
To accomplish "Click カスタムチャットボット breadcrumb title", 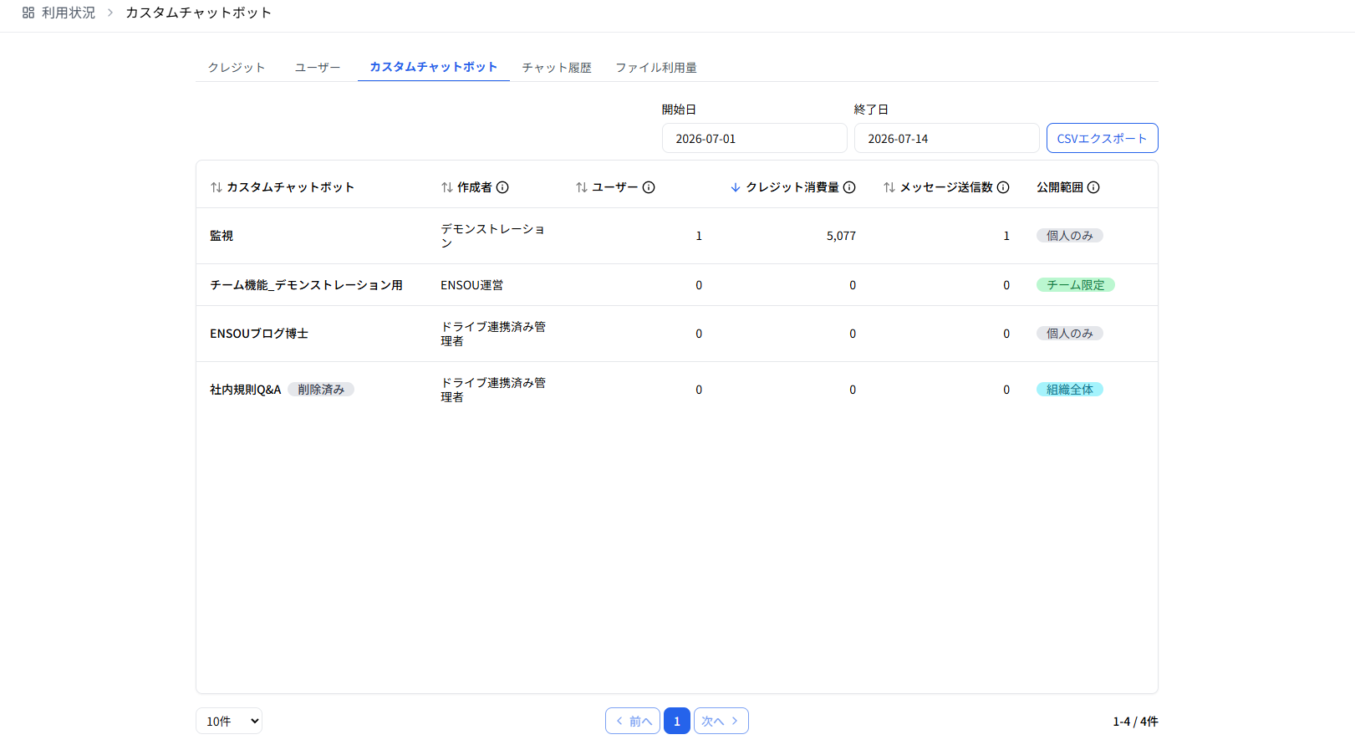I will pos(198,13).
